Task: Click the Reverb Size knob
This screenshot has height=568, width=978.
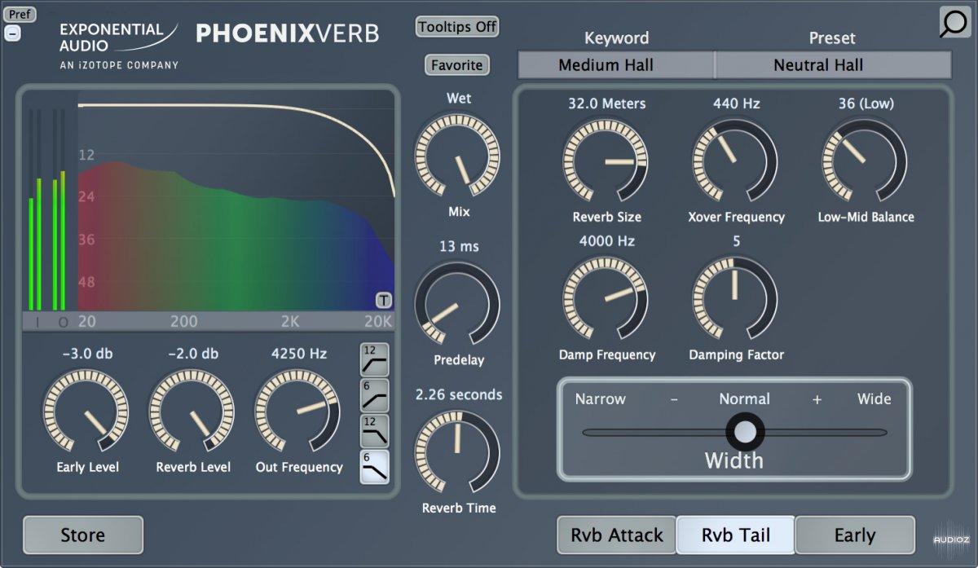Action: (606, 161)
